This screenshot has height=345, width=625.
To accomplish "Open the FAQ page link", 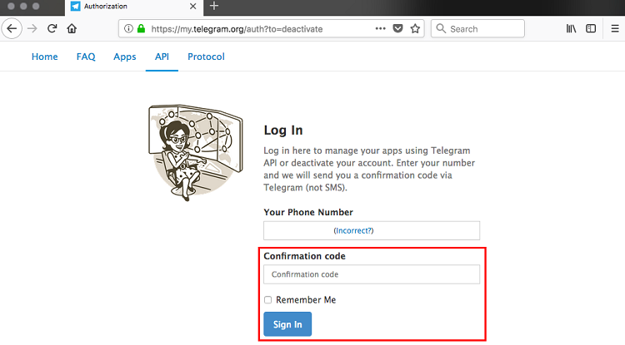I will (86, 57).
